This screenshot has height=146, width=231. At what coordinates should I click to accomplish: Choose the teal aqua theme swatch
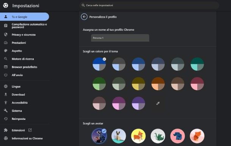[x=197, y=64]
